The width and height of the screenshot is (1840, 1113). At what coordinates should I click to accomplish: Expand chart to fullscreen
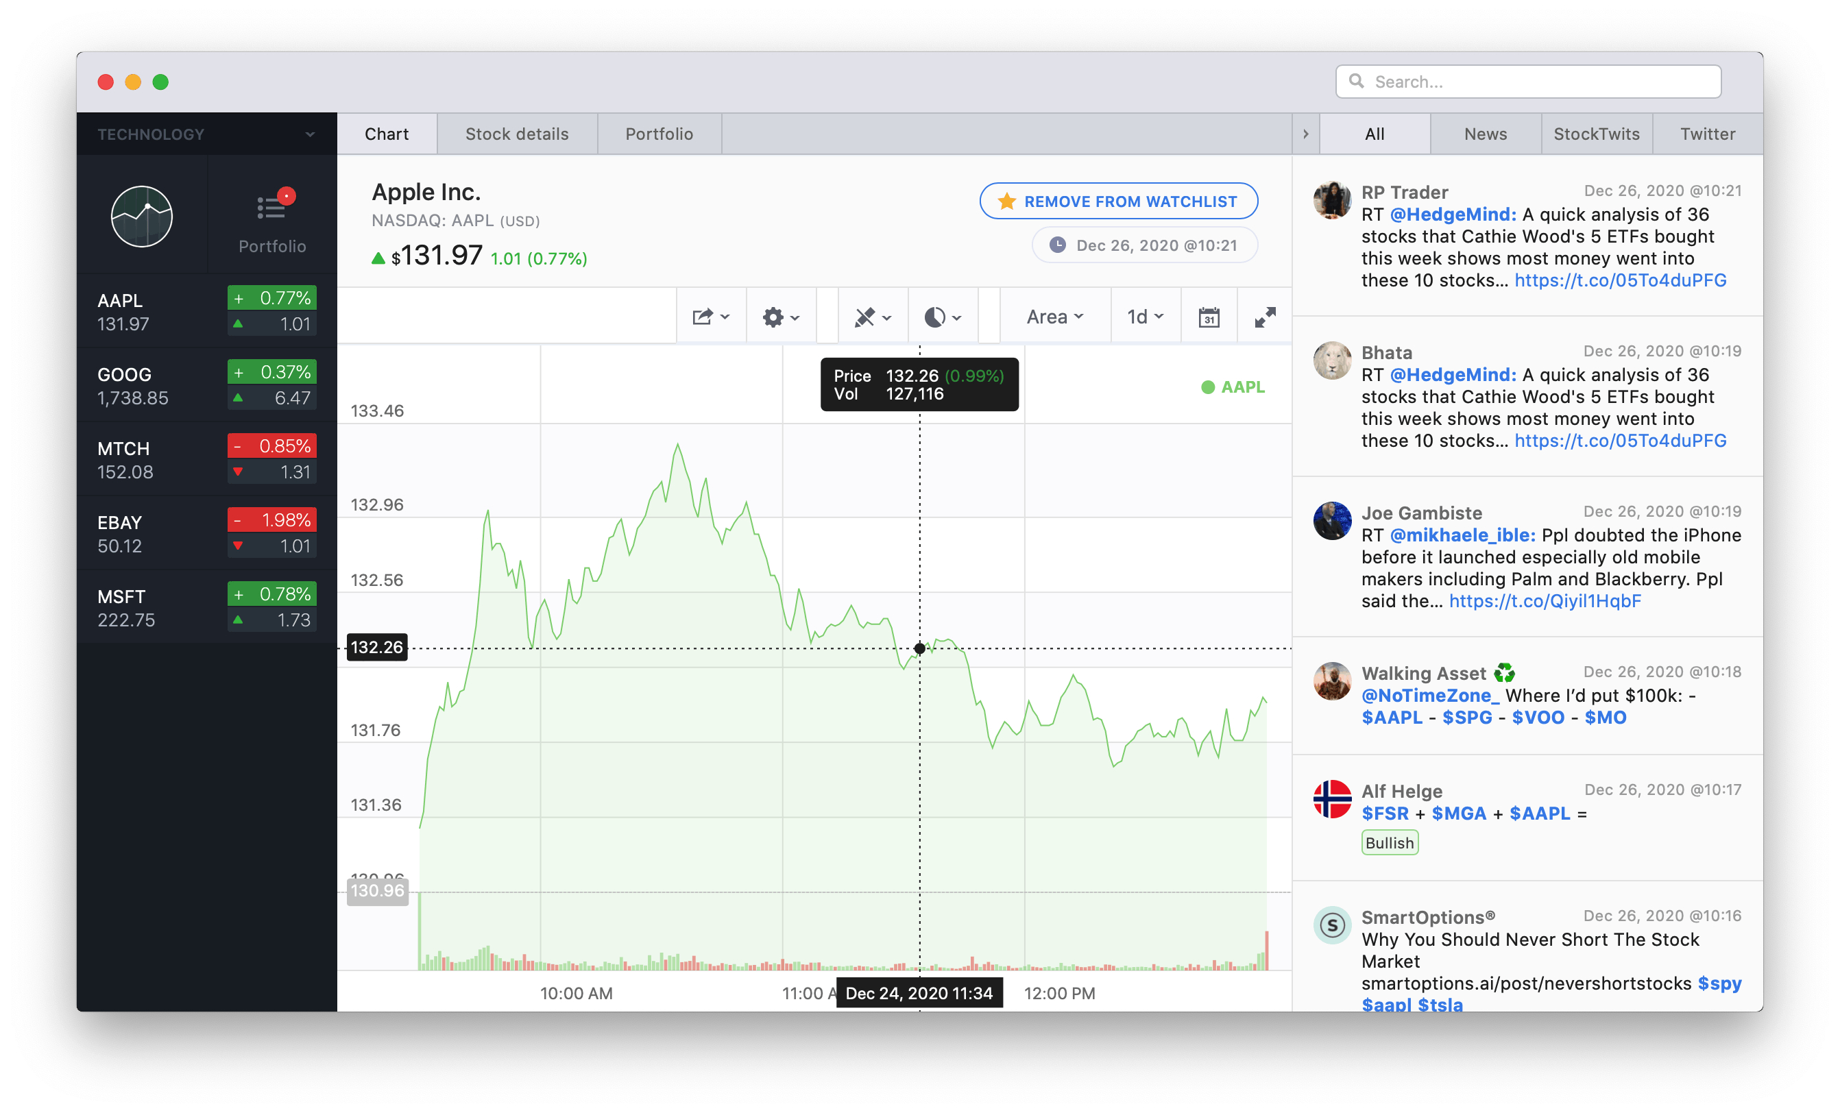tap(1265, 317)
